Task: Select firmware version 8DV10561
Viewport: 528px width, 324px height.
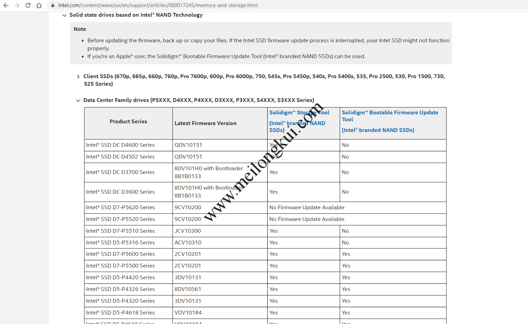Action: click(x=188, y=289)
